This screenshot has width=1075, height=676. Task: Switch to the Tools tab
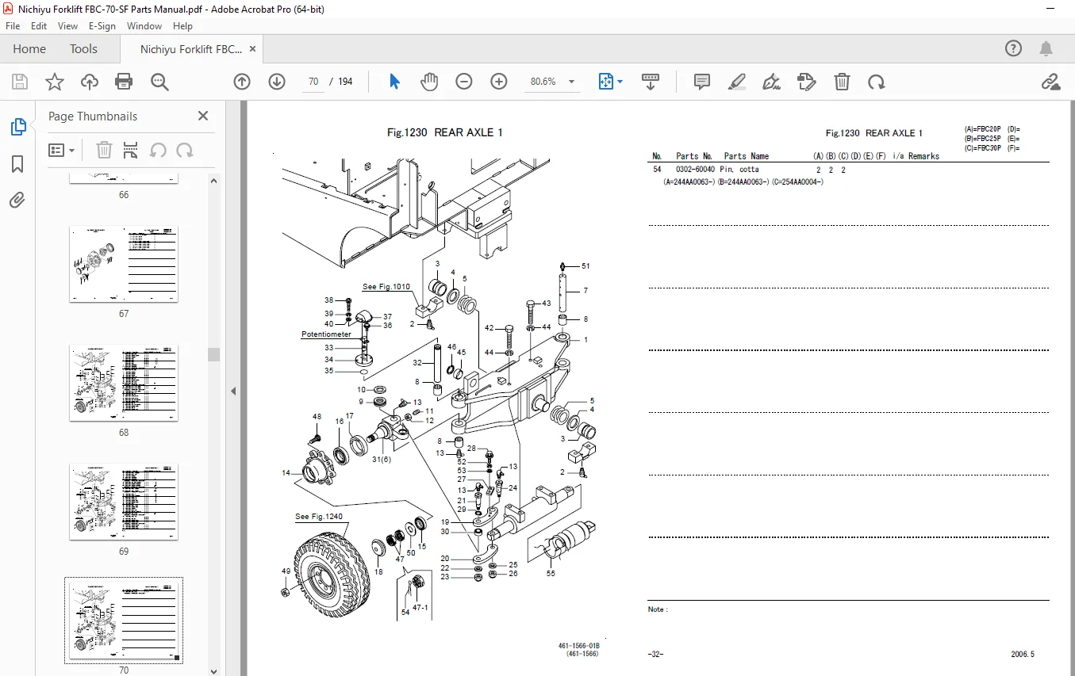point(83,49)
